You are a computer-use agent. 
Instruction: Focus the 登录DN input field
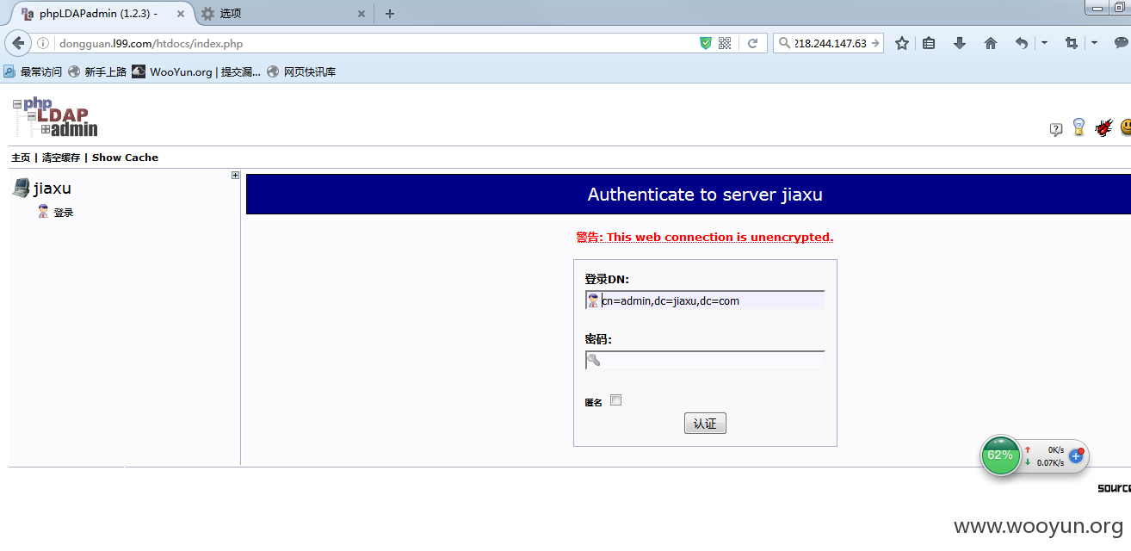click(705, 300)
